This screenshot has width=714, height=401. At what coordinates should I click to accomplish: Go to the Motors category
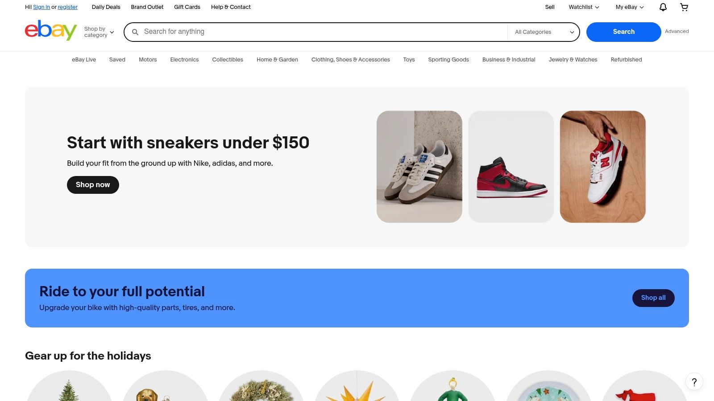(148, 60)
